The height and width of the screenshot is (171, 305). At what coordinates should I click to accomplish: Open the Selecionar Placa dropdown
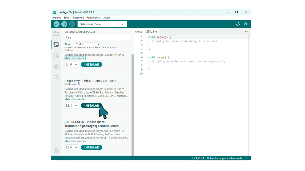point(102,24)
